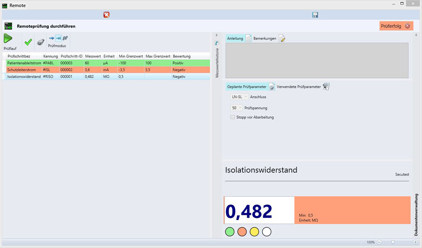Select the Patientenableitstrom test step row
Viewport: 422px width, 248px height.
(106, 63)
